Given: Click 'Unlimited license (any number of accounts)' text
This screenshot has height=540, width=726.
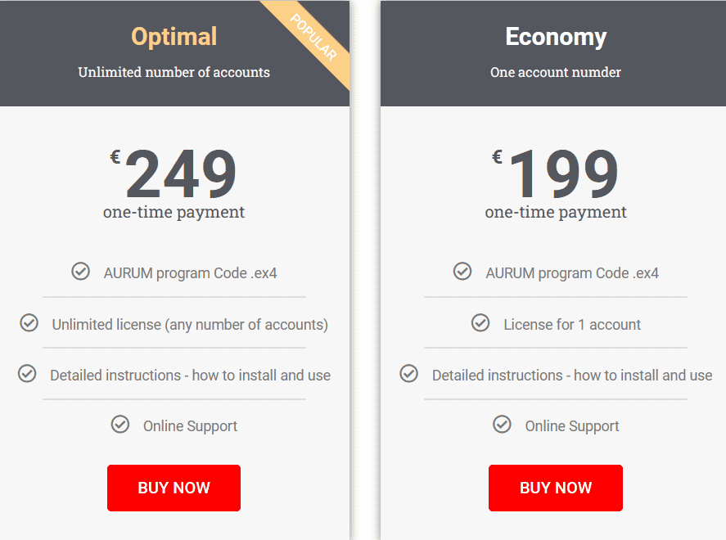Looking at the screenshot, I should (x=190, y=325).
